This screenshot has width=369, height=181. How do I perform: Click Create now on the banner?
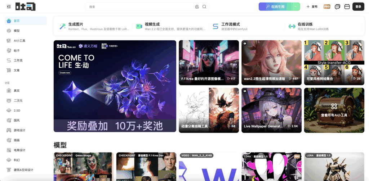pyautogui.click(x=65, y=73)
